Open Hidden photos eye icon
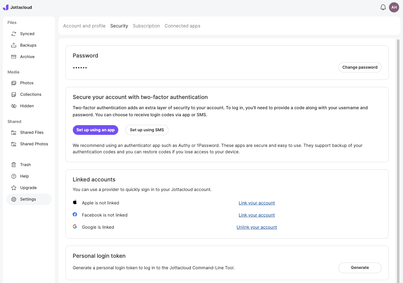The width and height of the screenshot is (403, 283). coord(14,106)
